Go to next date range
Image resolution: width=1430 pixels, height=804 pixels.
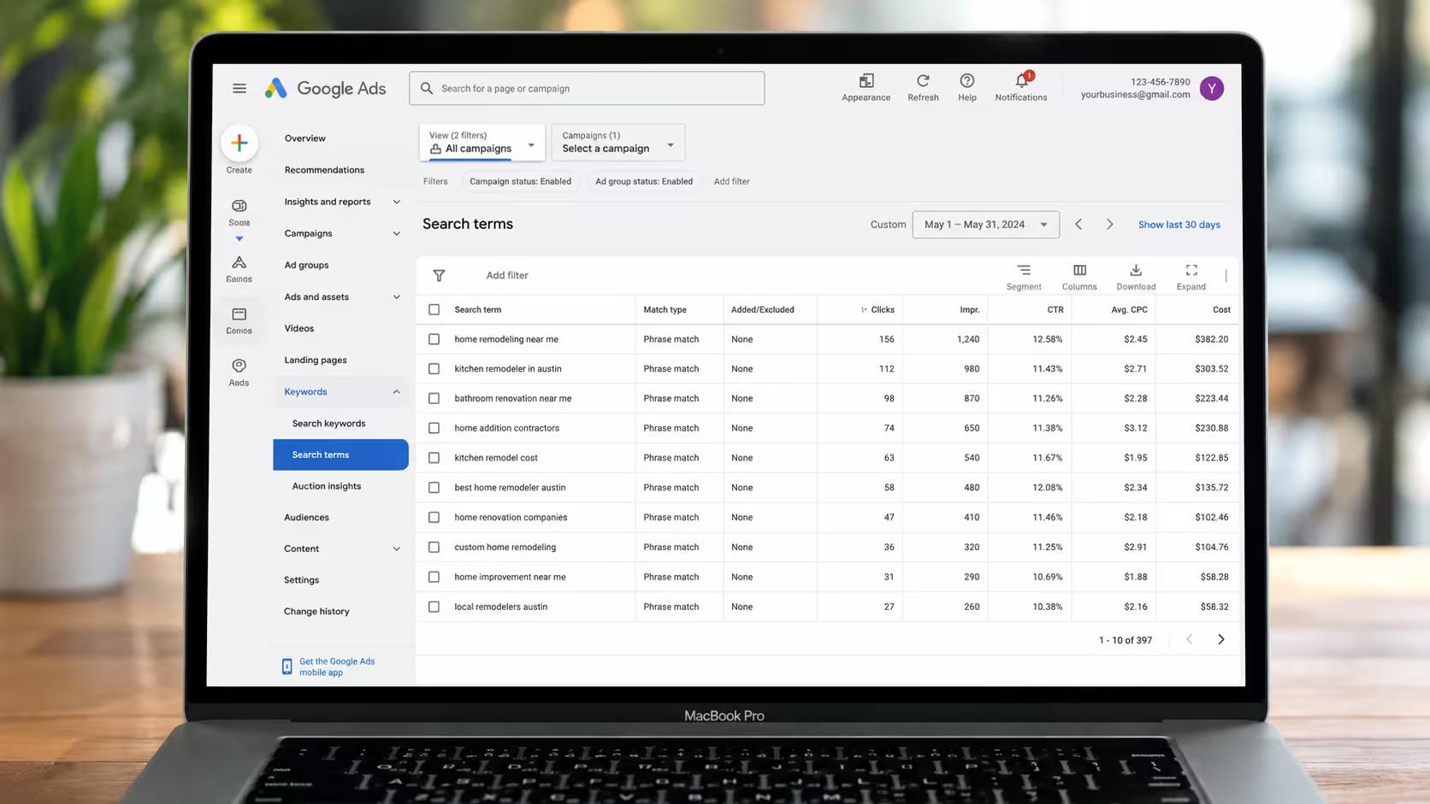1110,224
